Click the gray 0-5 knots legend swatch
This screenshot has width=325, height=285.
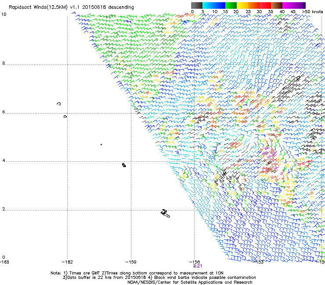tap(197, 5)
